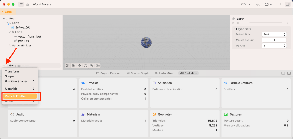Open the filter options dropdown icon
The height and width of the screenshot is (139, 293).
[x=11, y=66]
